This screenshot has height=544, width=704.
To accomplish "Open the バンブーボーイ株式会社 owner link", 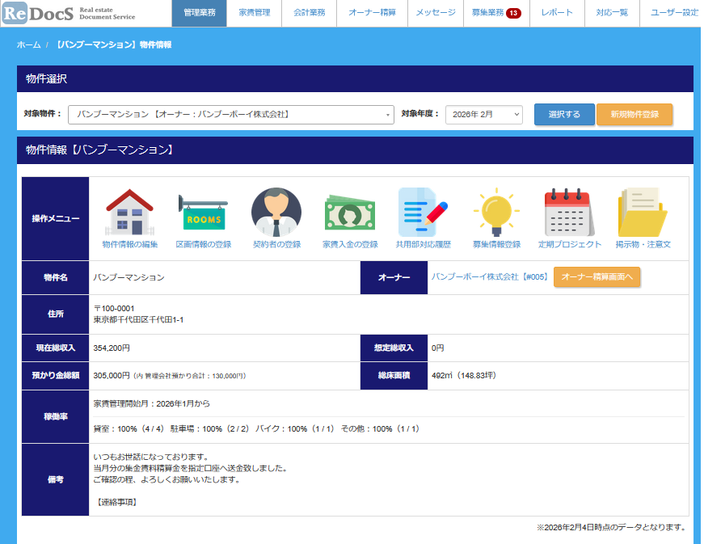I will (489, 277).
